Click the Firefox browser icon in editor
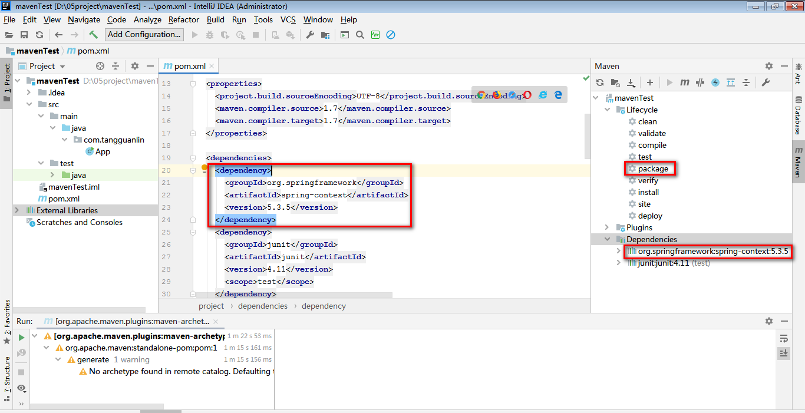 point(497,94)
